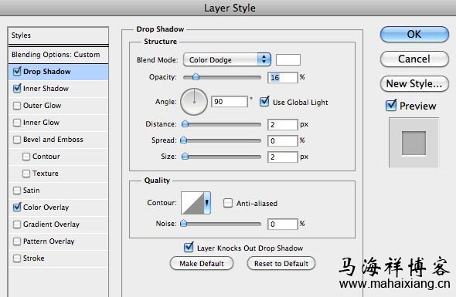Image resolution: width=456 pixels, height=297 pixels.
Task: Click the style preview thumbnail
Action: [x=413, y=143]
